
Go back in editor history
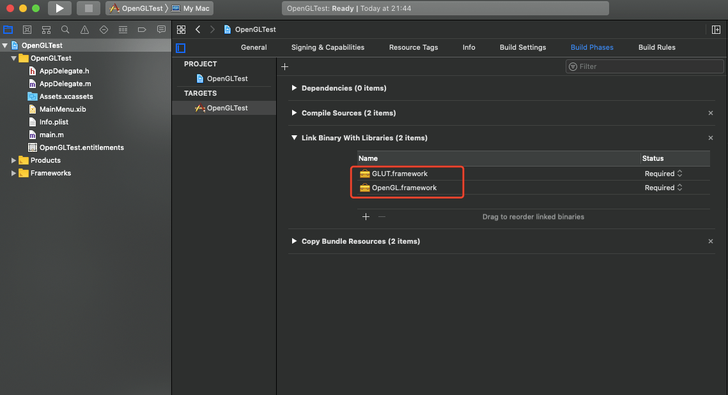(x=197, y=29)
